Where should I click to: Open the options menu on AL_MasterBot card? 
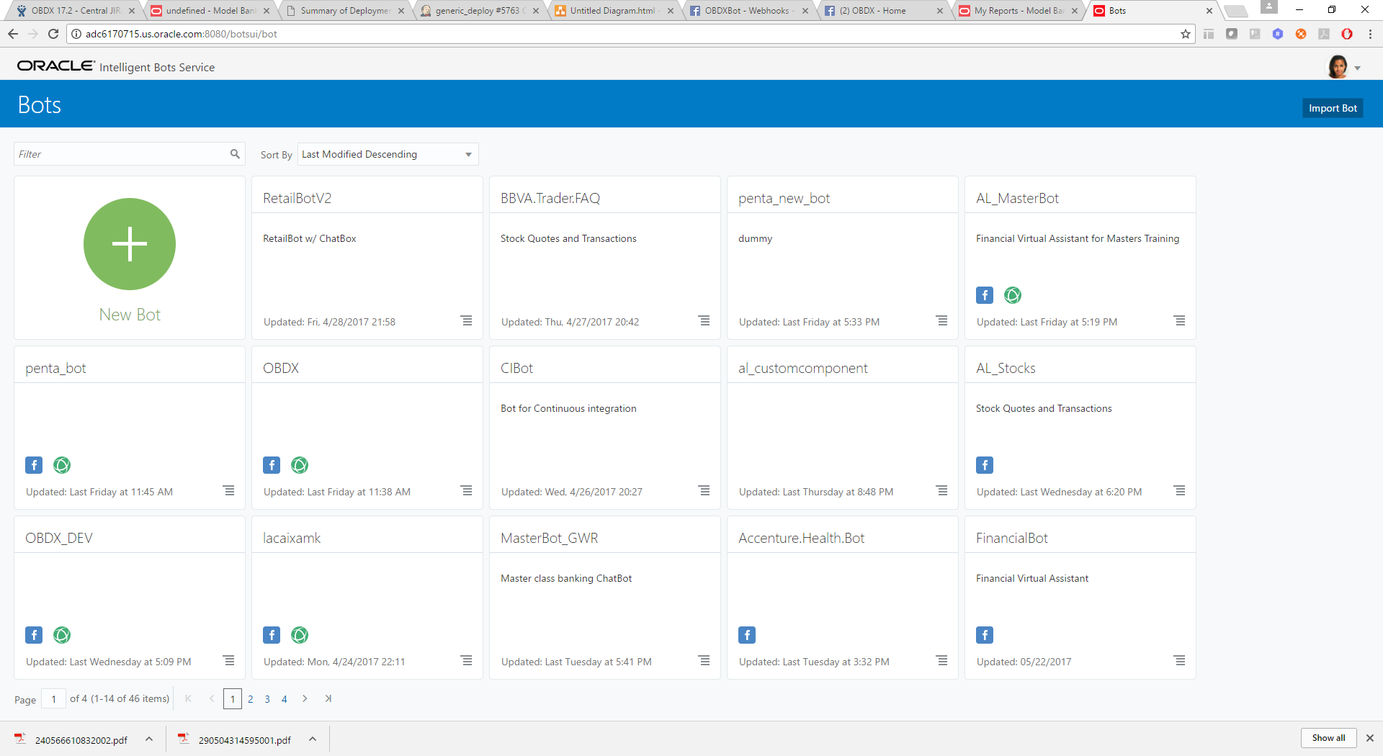point(1180,320)
